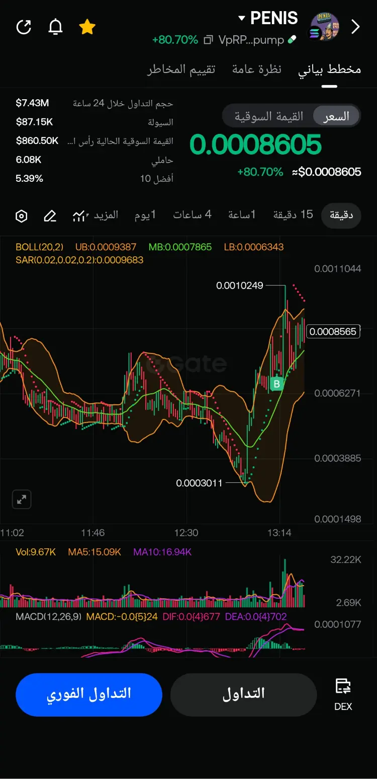Tap the Vol:9.67K volume label

[36, 552]
